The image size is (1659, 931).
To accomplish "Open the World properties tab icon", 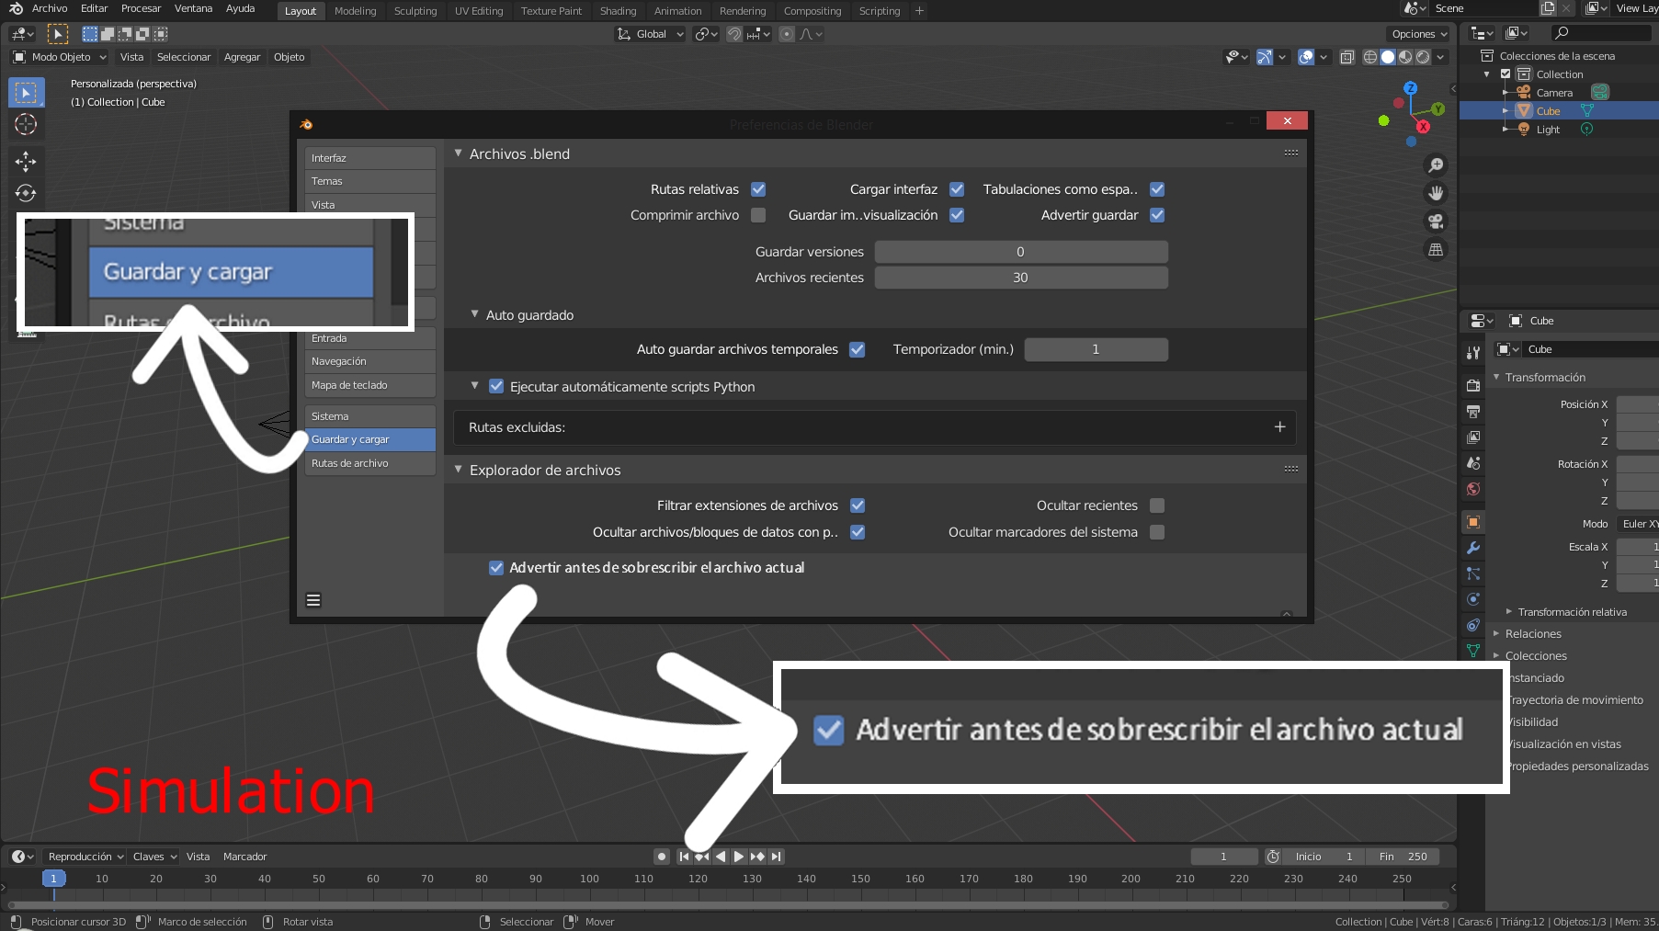I will coord(1473,489).
